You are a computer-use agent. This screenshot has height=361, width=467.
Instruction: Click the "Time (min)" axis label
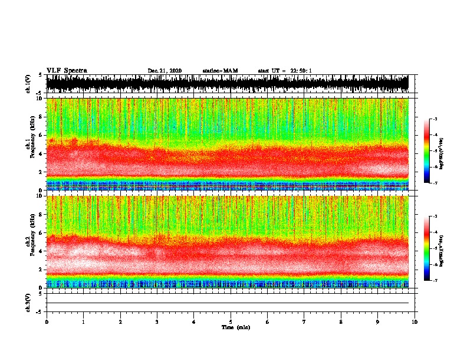click(236, 327)
